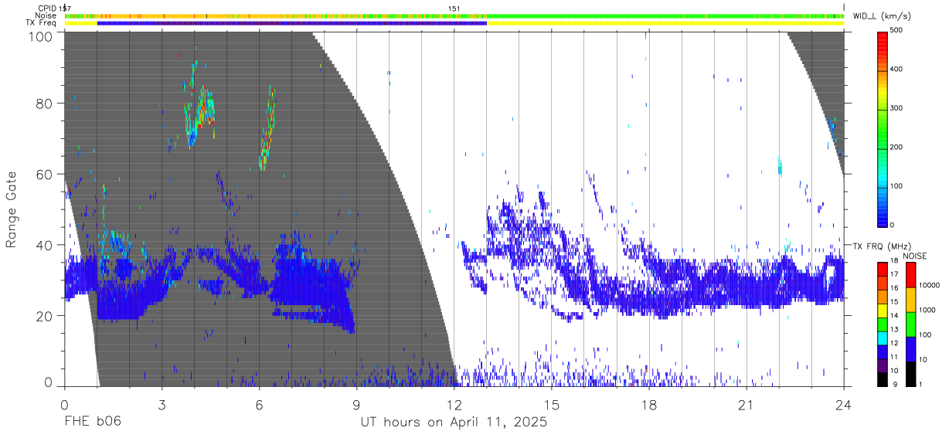This screenshot has width=949, height=438.
Task: Click the '10000' tick on the noise scale
Action: 930,286
